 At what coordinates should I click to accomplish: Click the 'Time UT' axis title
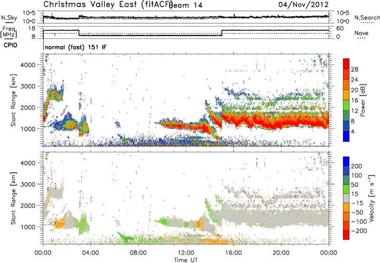186,260
